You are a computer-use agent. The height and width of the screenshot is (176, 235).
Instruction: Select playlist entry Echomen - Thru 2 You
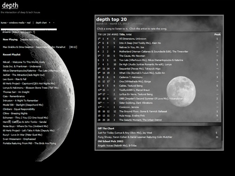(25, 118)
